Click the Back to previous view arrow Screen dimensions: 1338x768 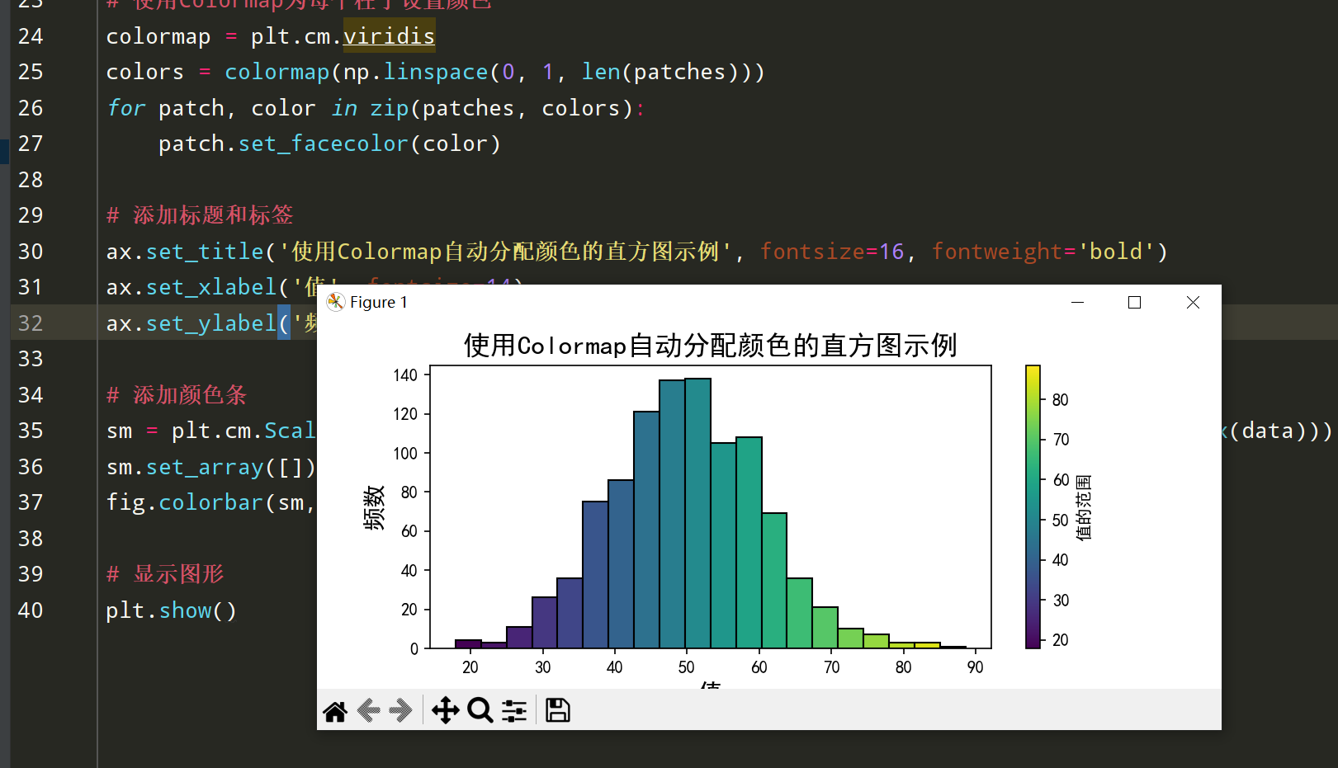pyautogui.click(x=368, y=710)
